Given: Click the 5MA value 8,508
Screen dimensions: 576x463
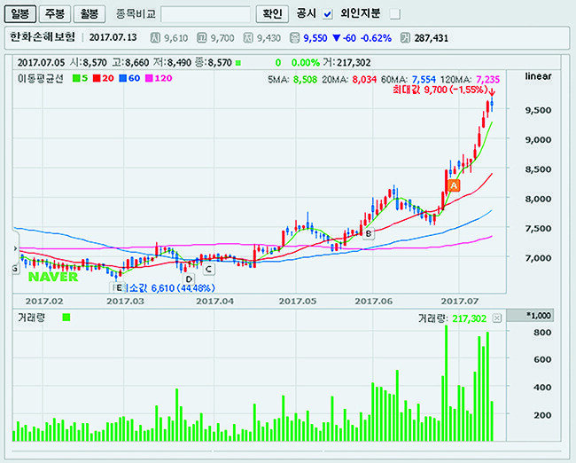Looking at the screenshot, I should 305,80.
